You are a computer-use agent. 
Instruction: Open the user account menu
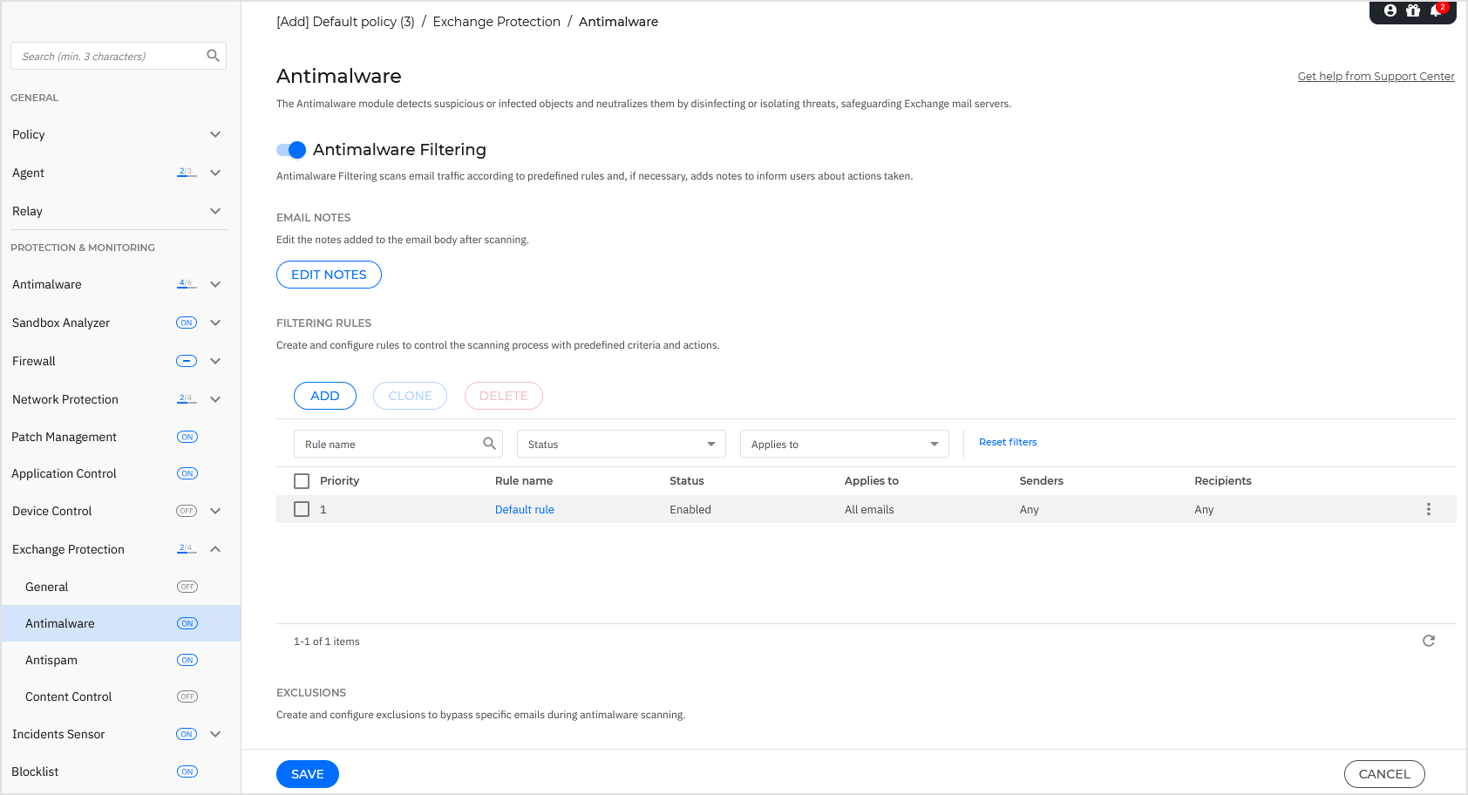pyautogui.click(x=1389, y=12)
